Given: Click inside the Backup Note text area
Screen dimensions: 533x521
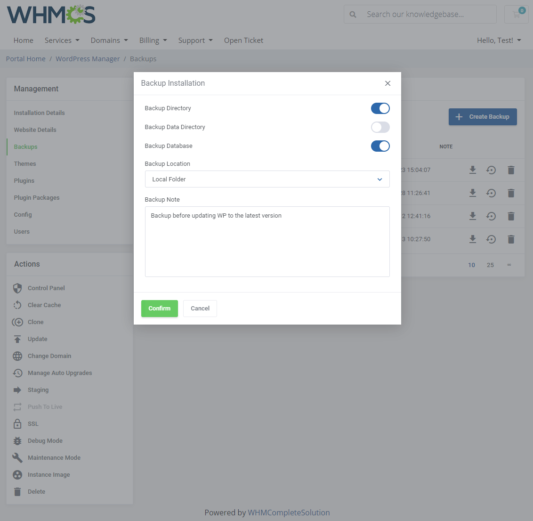Looking at the screenshot, I should point(267,240).
